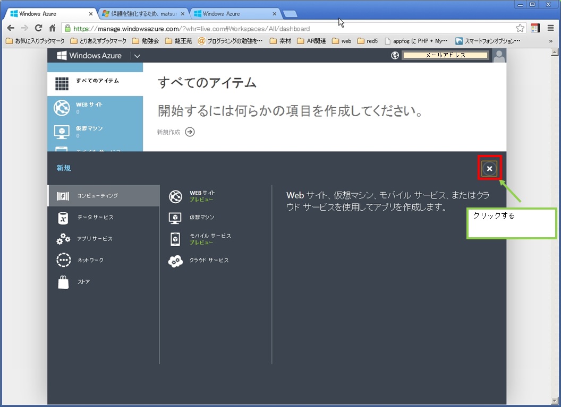Viewport: 561px width, 407px height.
Task: Click the WEB サイト sidebar globe icon
Action: pos(62,108)
